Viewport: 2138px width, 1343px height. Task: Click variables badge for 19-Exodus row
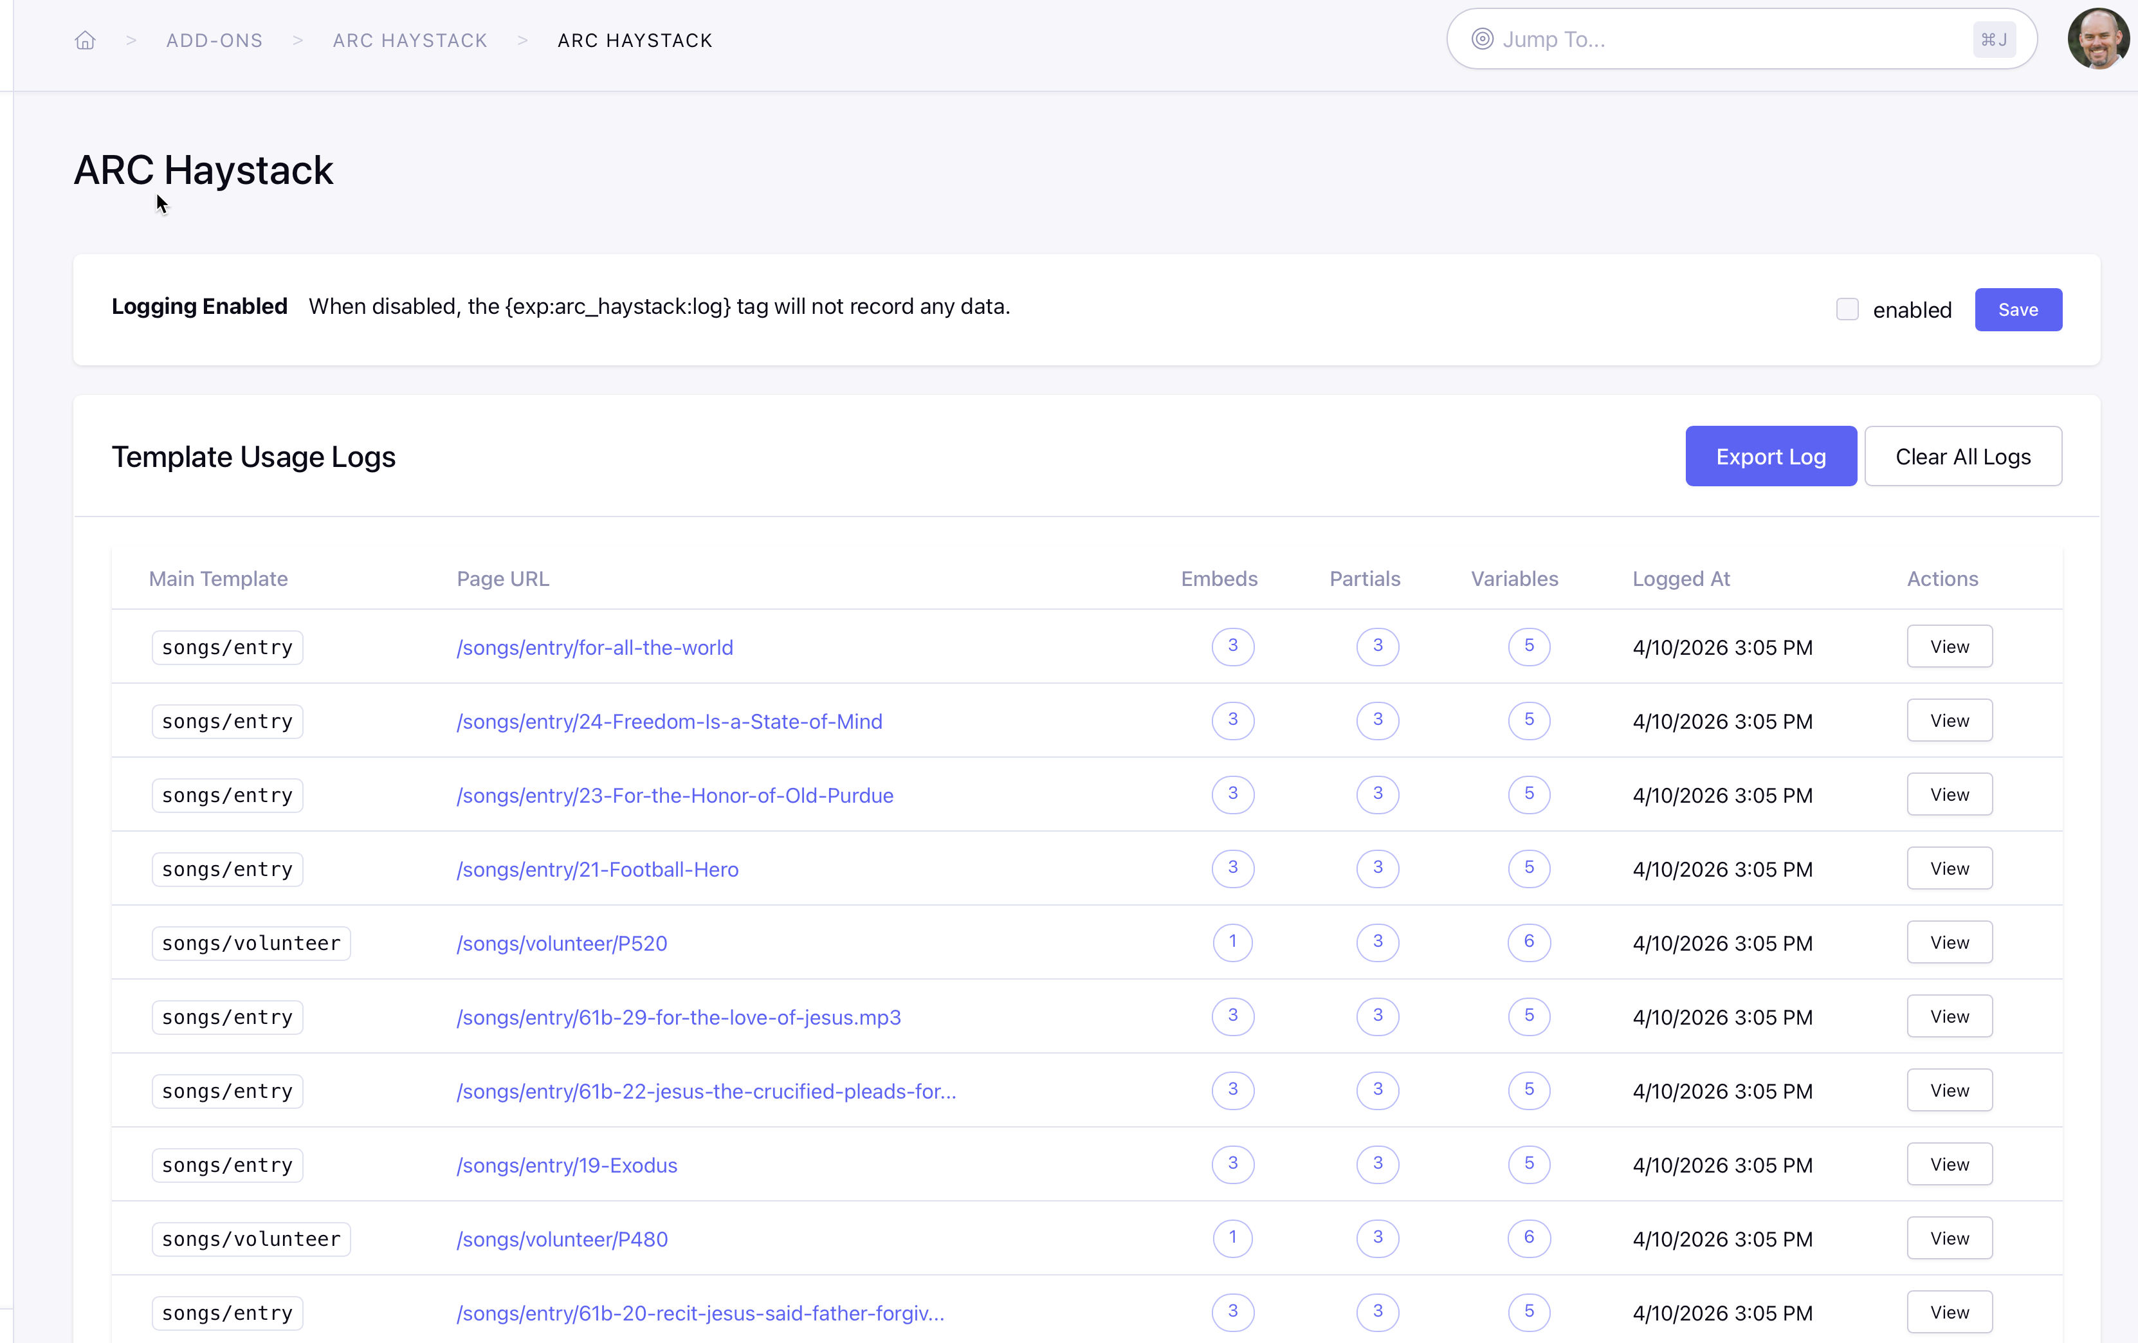tap(1528, 1164)
